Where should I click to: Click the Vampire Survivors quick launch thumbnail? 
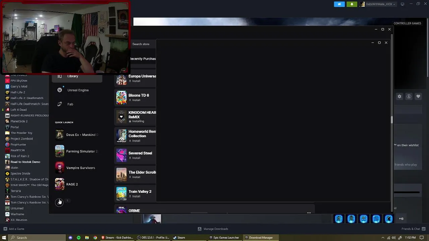pyautogui.click(x=60, y=168)
